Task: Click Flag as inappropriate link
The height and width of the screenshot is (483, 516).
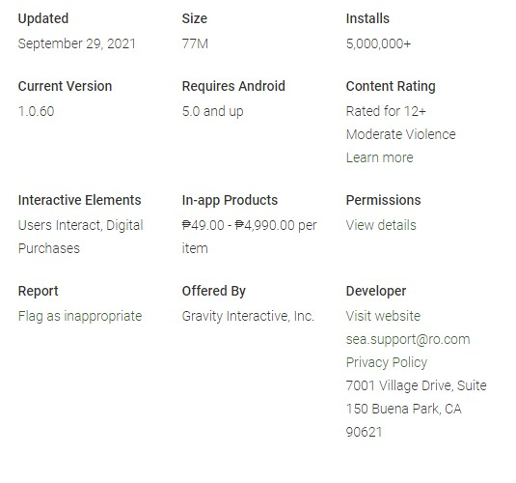Action: (x=80, y=316)
